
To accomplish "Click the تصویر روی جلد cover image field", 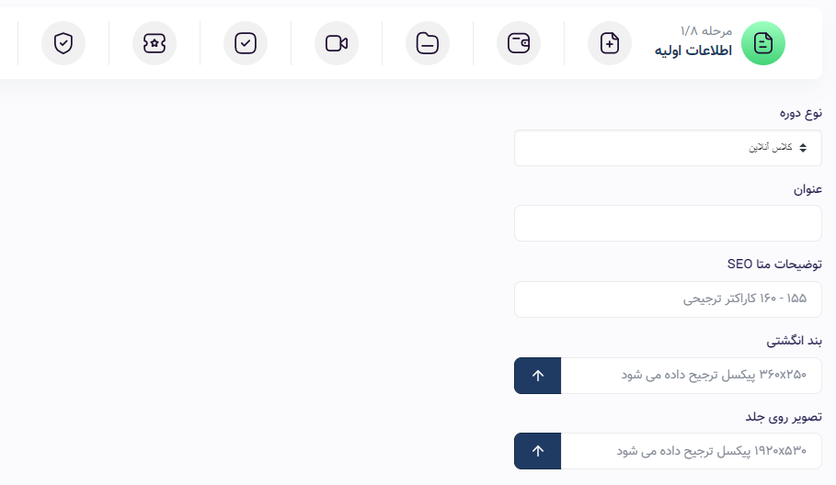I will point(691,451).
